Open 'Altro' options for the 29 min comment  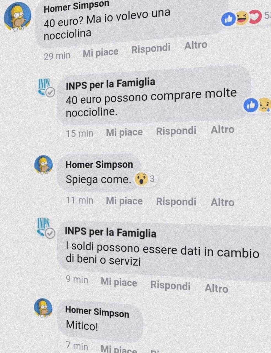pyautogui.click(x=196, y=45)
